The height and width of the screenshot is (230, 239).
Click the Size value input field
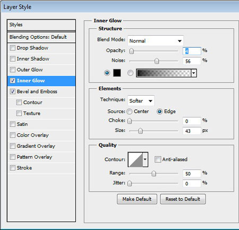[192, 131]
